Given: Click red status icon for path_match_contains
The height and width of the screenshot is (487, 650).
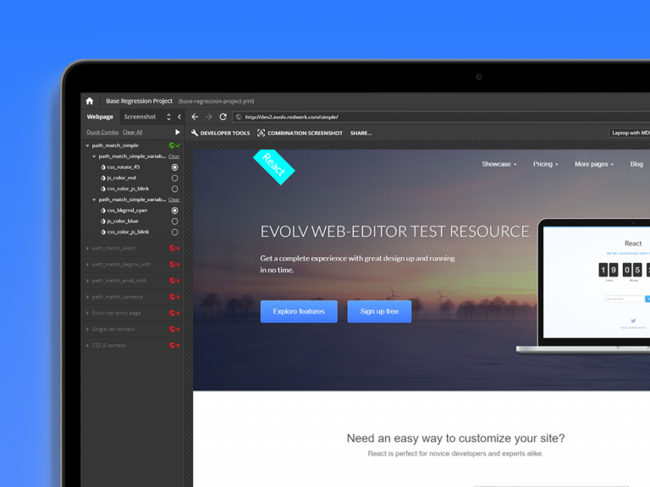Looking at the screenshot, I should pos(172,297).
